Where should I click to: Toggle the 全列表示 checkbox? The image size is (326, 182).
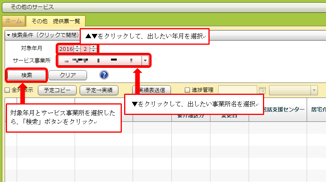point(7,90)
